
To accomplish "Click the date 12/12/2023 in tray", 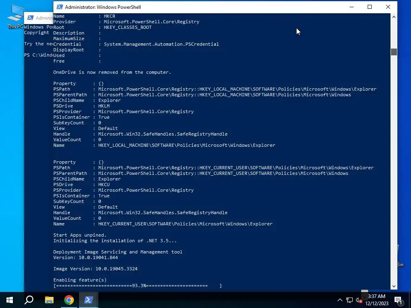I will coord(377,304).
